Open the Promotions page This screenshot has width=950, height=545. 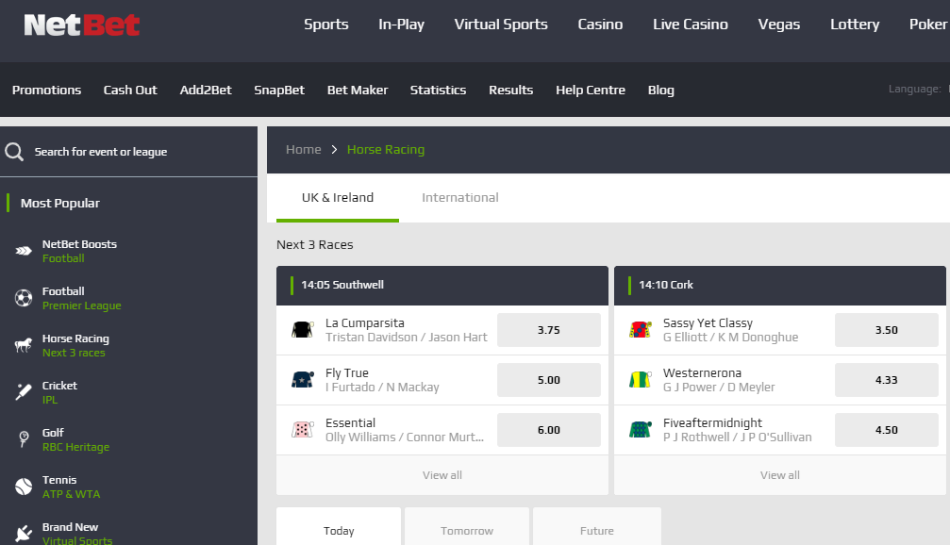pyautogui.click(x=46, y=90)
